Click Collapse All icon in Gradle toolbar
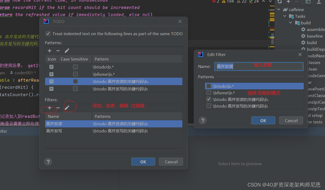325x190 pixels. 319,2
